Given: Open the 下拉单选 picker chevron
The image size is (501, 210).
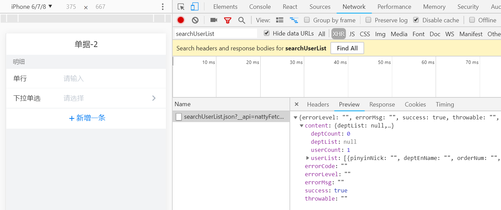Looking at the screenshot, I should 154,98.
